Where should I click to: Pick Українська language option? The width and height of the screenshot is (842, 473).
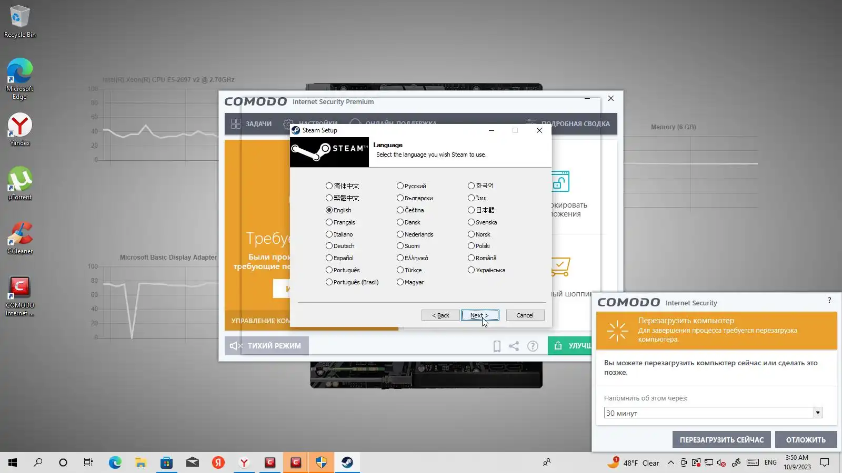click(x=487, y=270)
